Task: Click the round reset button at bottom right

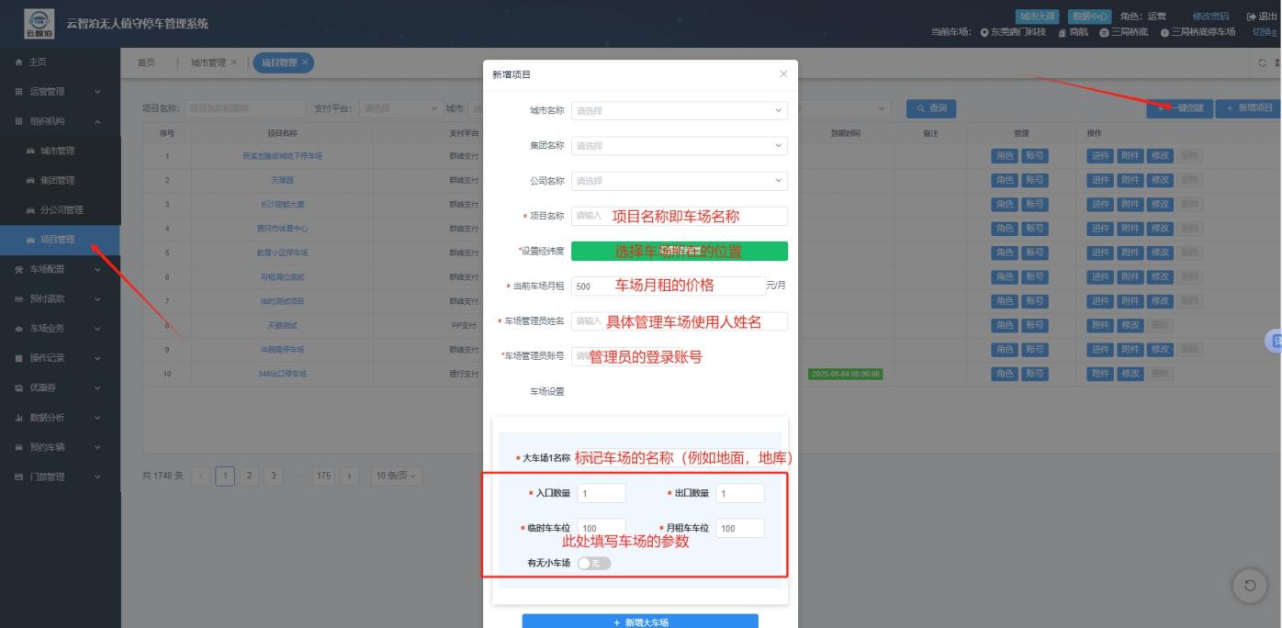Action: [1249, 586]
